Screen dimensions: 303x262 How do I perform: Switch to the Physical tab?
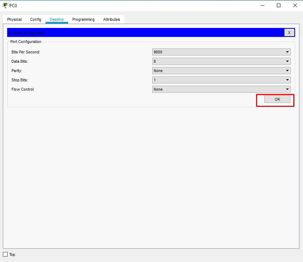tap(14, 19)
